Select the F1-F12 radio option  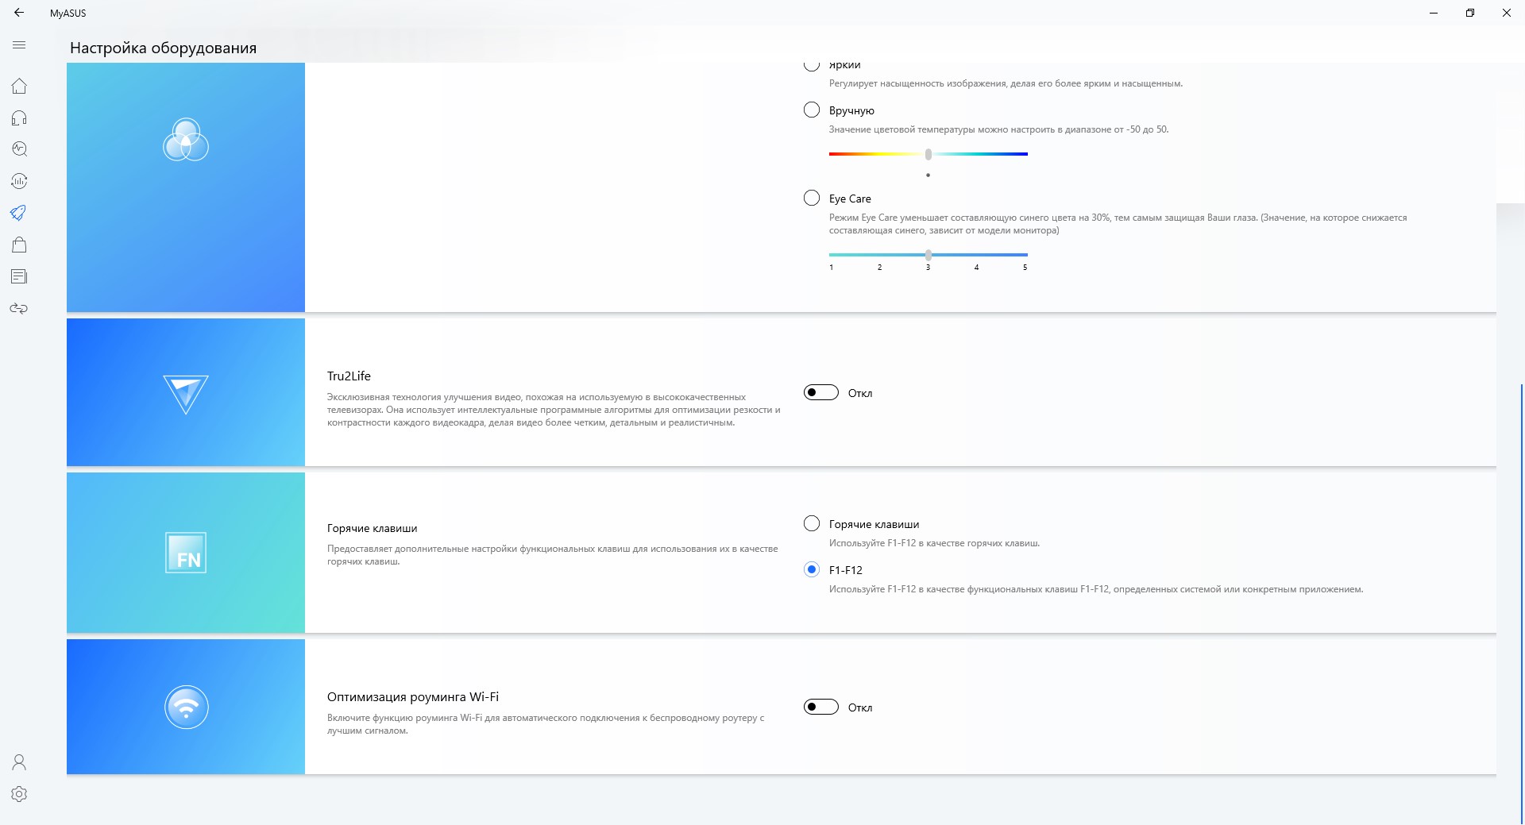(812, 569)
